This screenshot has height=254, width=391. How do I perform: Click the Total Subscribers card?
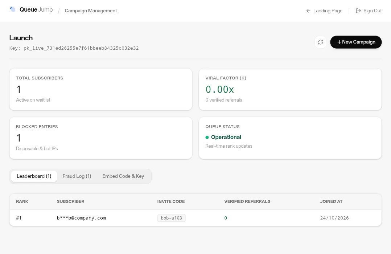pos(101,89)
